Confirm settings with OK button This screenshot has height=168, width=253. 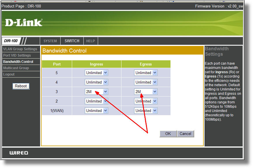click(x=168, y=134)
